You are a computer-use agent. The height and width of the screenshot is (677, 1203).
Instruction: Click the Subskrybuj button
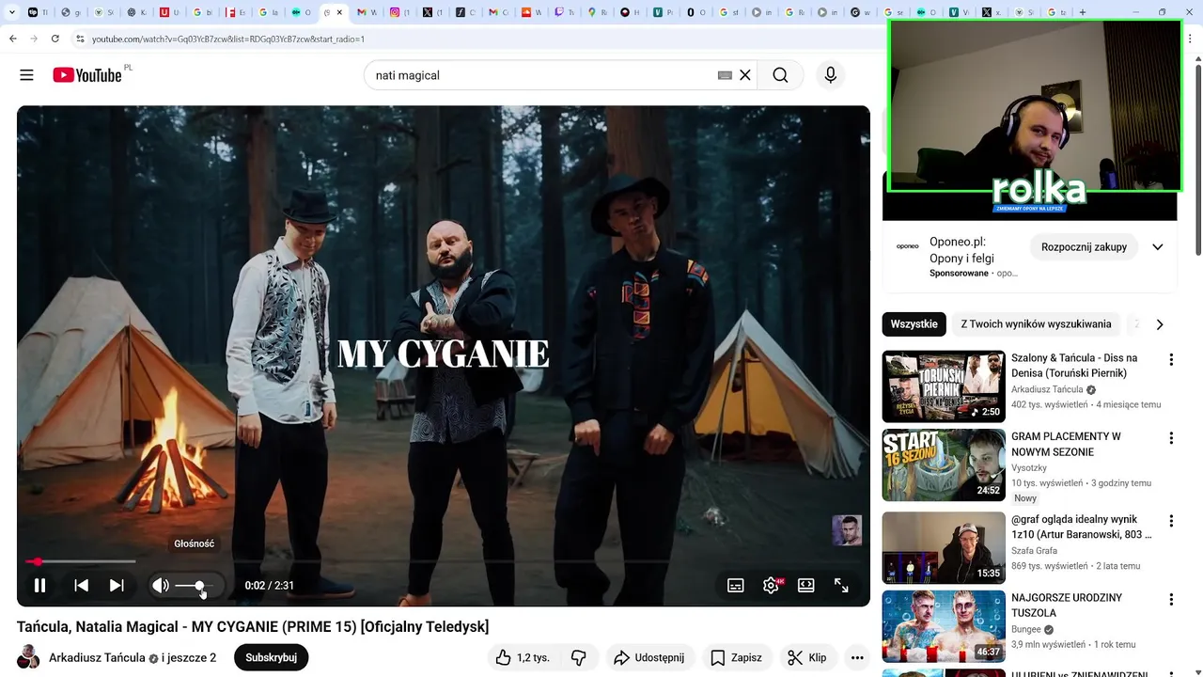point(271,657)
